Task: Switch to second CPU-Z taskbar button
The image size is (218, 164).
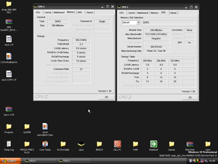Action: point(74,161)
